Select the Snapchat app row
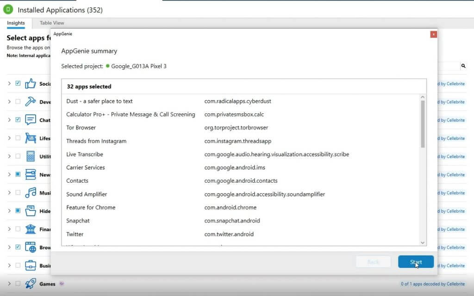This screenshot has height=296, width=474. point(241,221)
